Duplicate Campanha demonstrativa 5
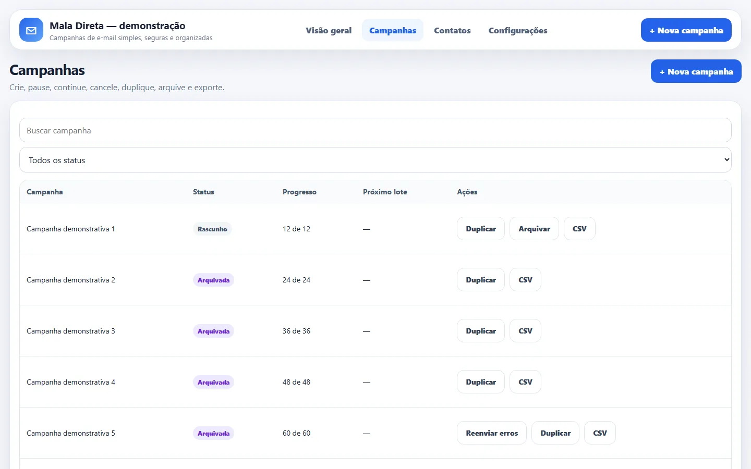 point(555,433)
